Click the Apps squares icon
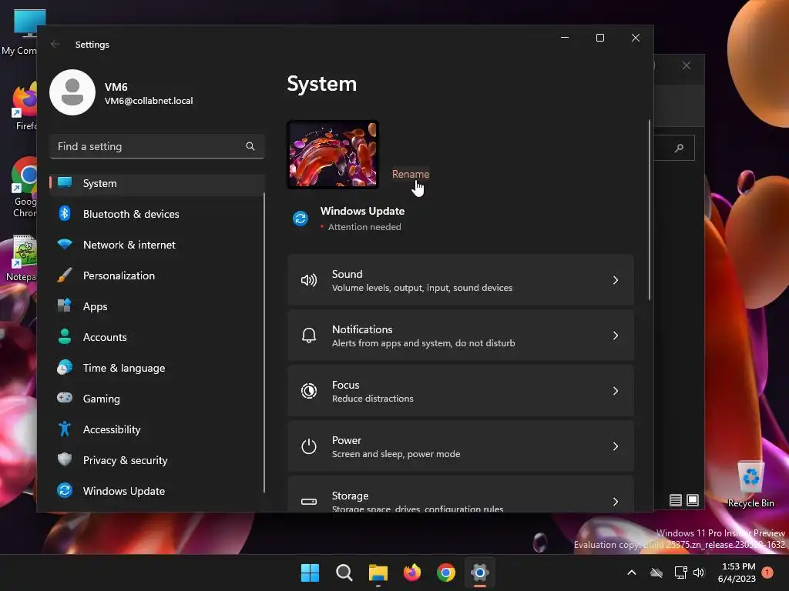 [65, 305]
